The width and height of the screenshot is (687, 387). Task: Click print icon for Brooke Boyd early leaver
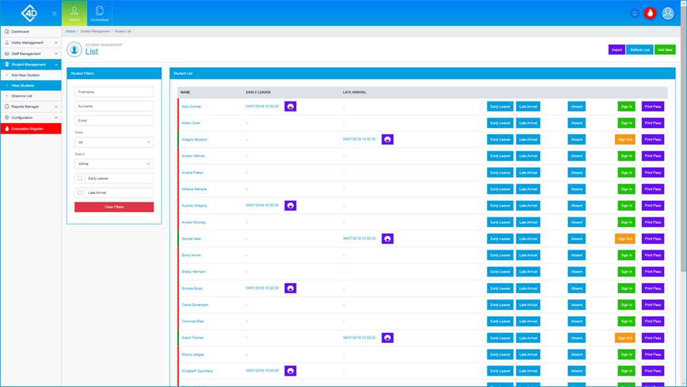pyautogui.click(x=290, y=289)
